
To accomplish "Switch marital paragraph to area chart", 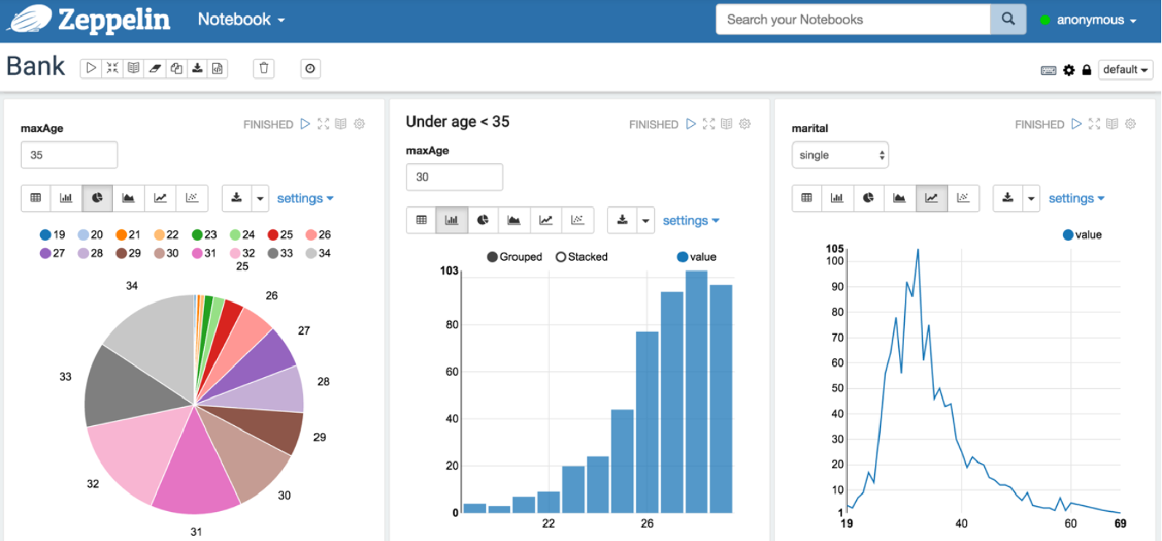I will 900,198.
